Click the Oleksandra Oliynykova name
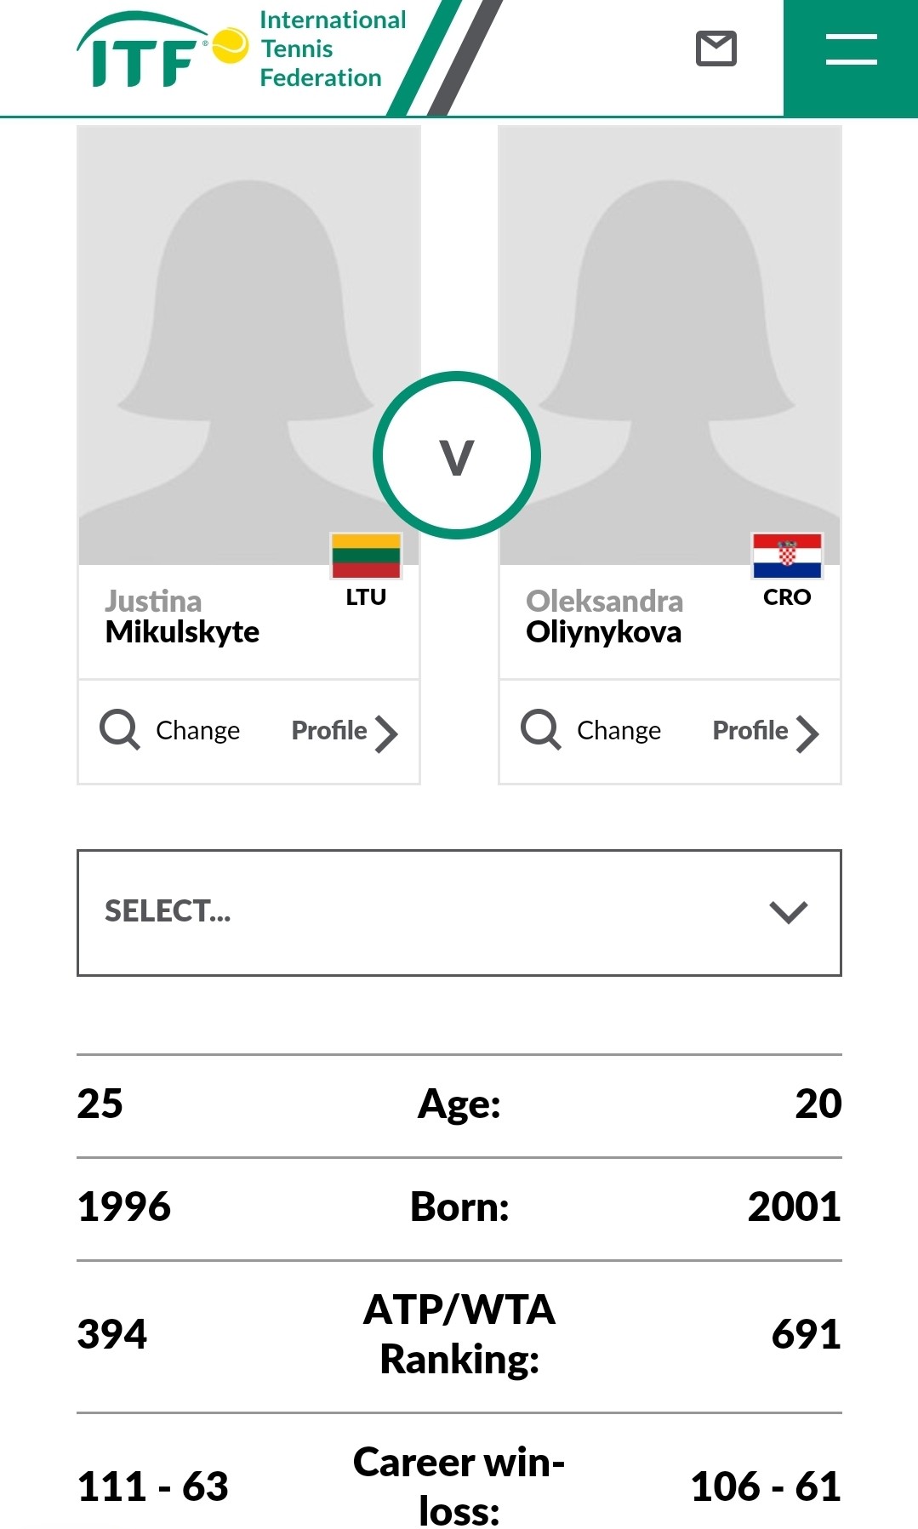Screen dimensions: 918x1529 click(x=604, y=617)
